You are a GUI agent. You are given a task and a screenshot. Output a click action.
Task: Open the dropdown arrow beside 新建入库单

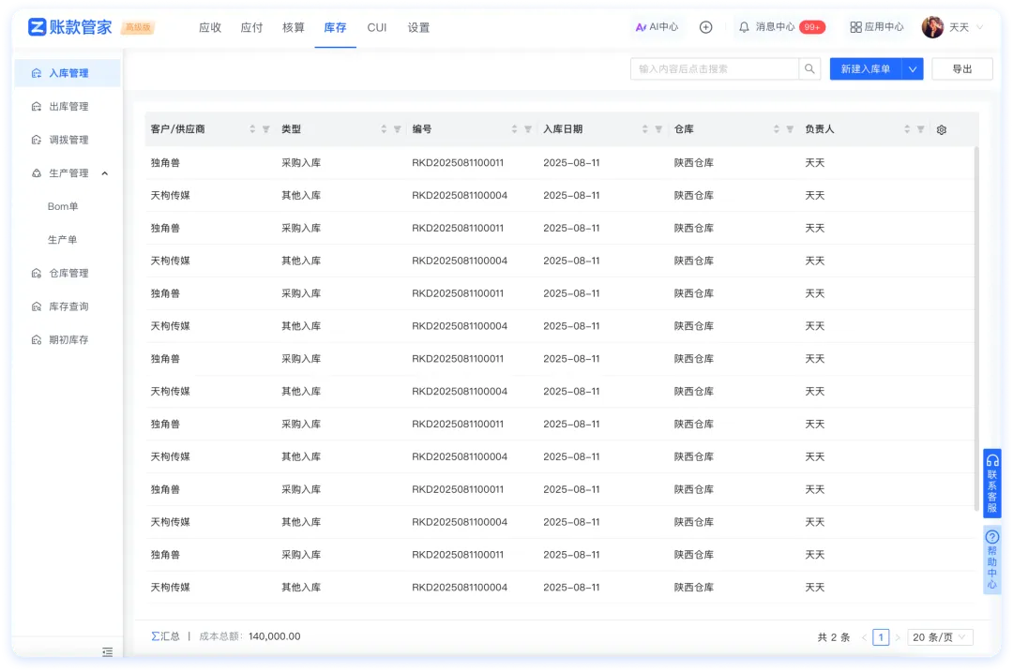(914, 68)
